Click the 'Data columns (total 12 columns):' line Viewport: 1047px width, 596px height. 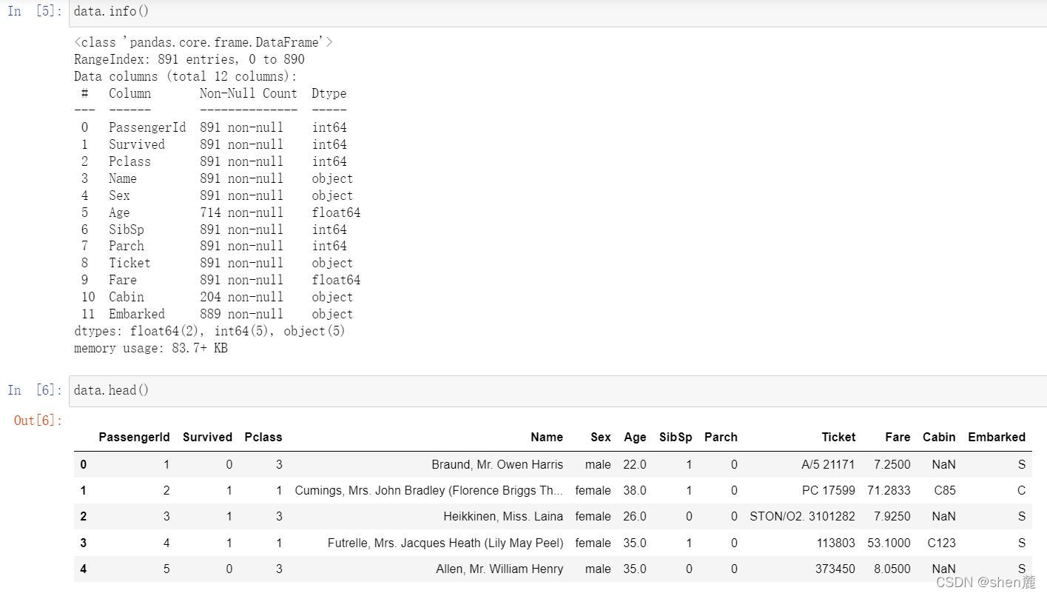pos(186,76)
